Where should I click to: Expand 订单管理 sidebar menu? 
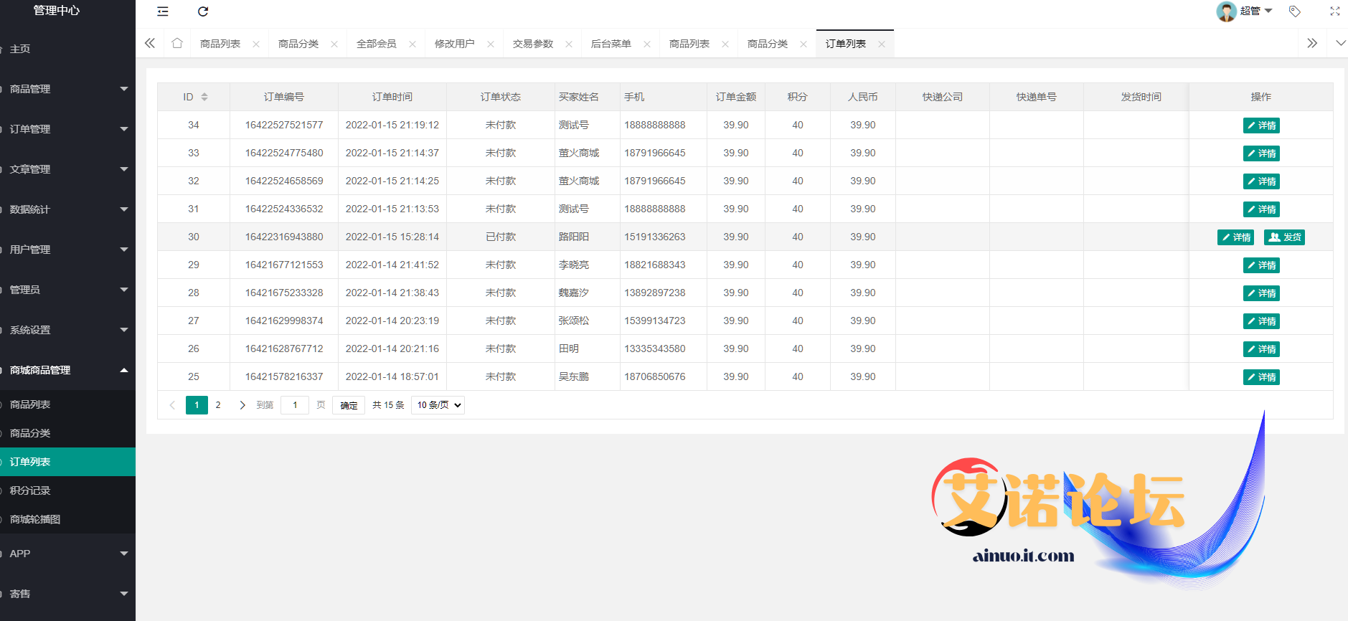pyautogui.click(x=67, y=129)
